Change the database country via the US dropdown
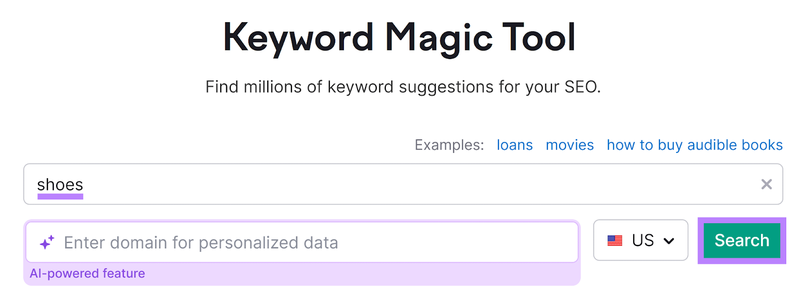This screenshot has width=808, height=308. [640, 240]
